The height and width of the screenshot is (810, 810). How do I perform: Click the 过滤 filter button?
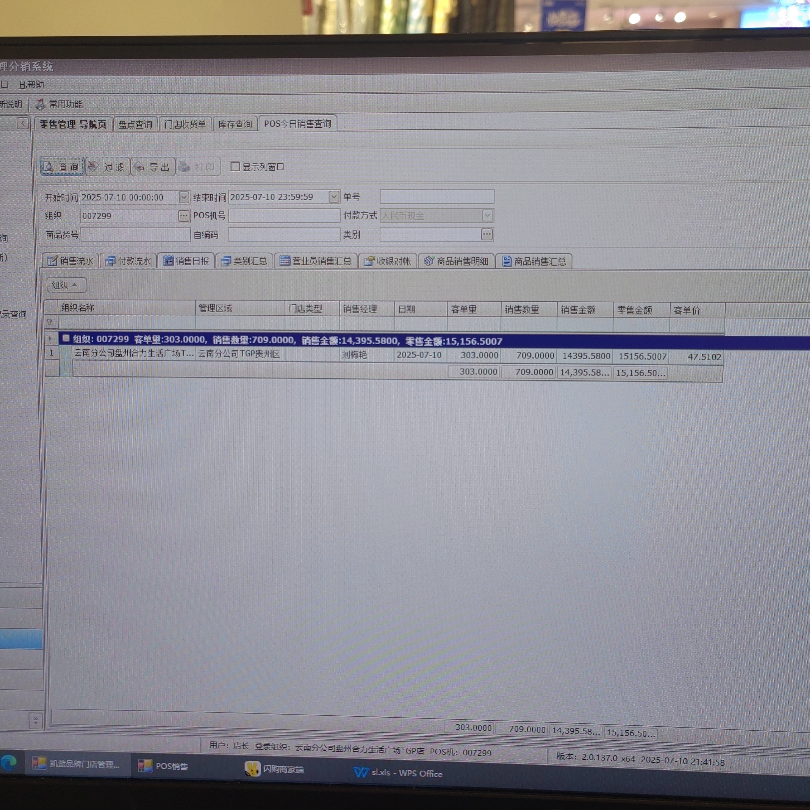107,167
